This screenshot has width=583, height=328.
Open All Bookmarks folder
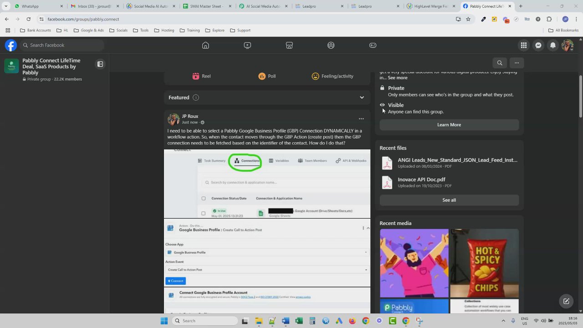[x=563, y=31]
